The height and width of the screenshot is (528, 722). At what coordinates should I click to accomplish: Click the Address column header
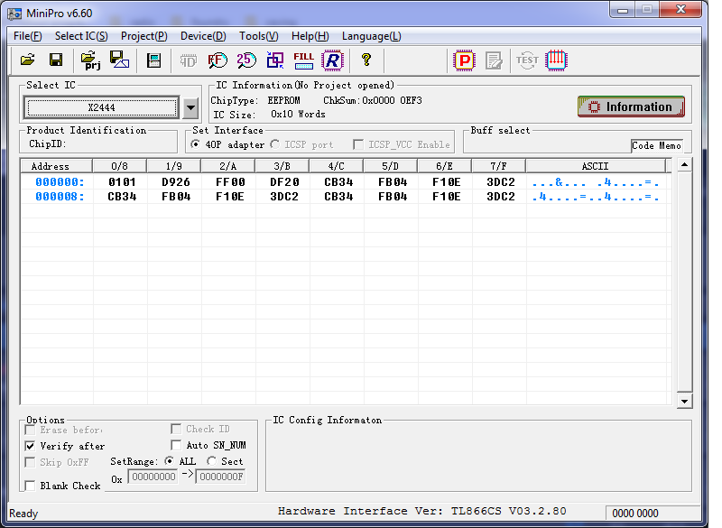(x=57, y=166)
